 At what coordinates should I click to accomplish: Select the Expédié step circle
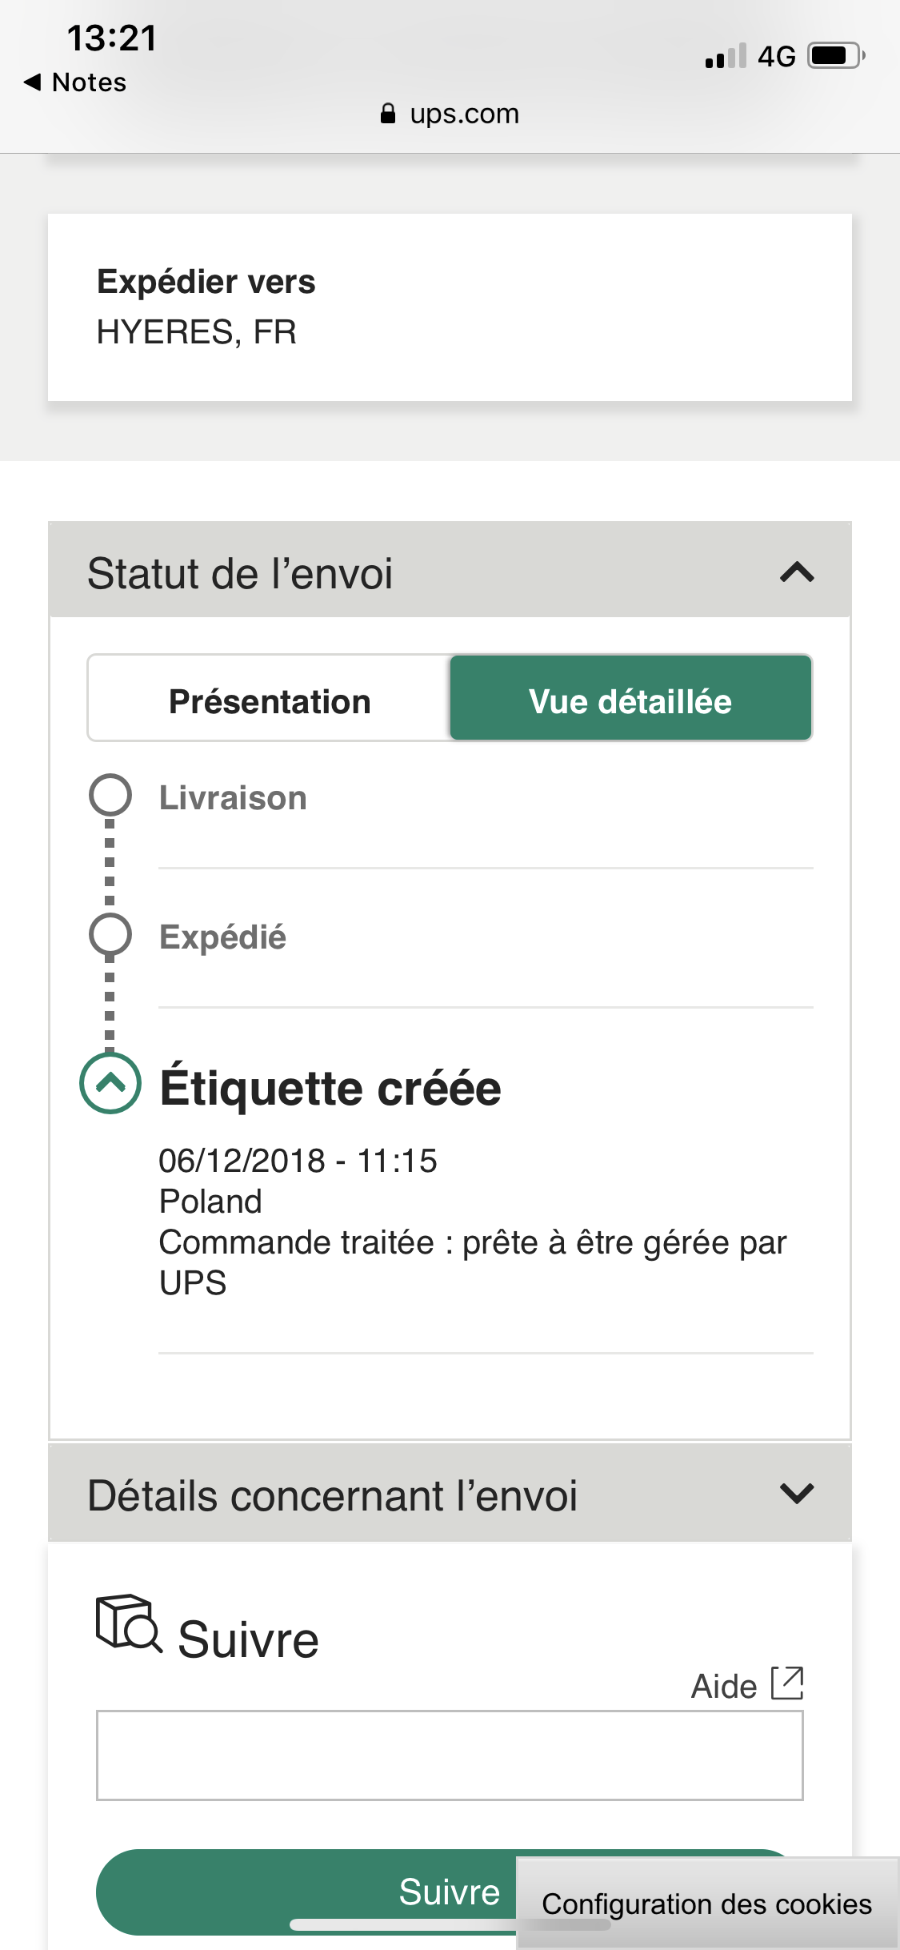coord(110,934)
